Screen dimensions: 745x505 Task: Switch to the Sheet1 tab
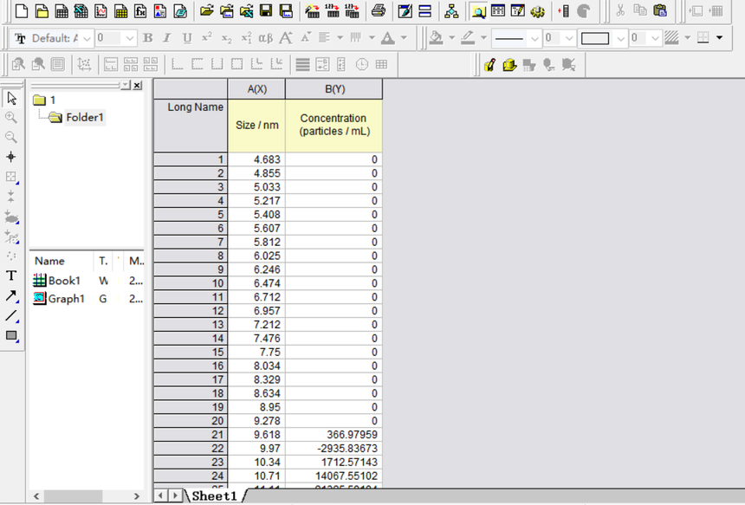tap(214, 496)
